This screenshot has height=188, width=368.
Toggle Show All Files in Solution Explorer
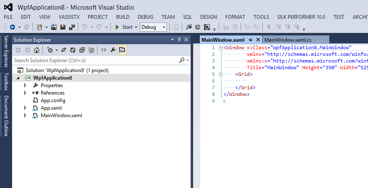coord(91,50)
